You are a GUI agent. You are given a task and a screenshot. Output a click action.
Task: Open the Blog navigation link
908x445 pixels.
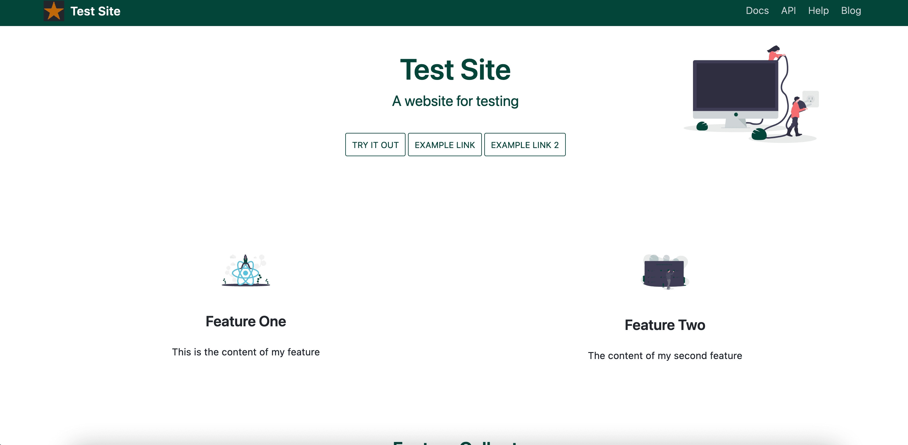[850, 11]
